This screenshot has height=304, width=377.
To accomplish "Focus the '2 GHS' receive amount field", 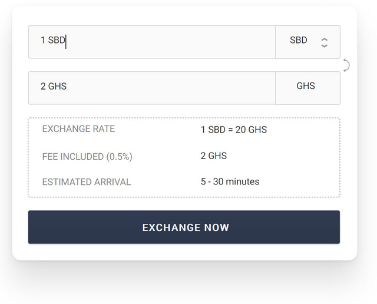I will tap(152, 88).
